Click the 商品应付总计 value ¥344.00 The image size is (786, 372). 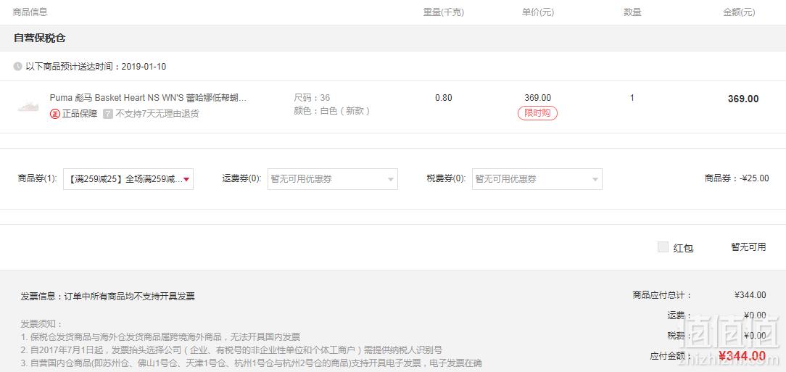point(750,295)
